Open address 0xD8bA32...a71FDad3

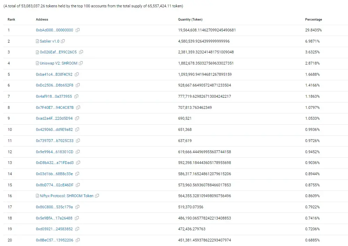pyautogui.click(x=55, y=163)
